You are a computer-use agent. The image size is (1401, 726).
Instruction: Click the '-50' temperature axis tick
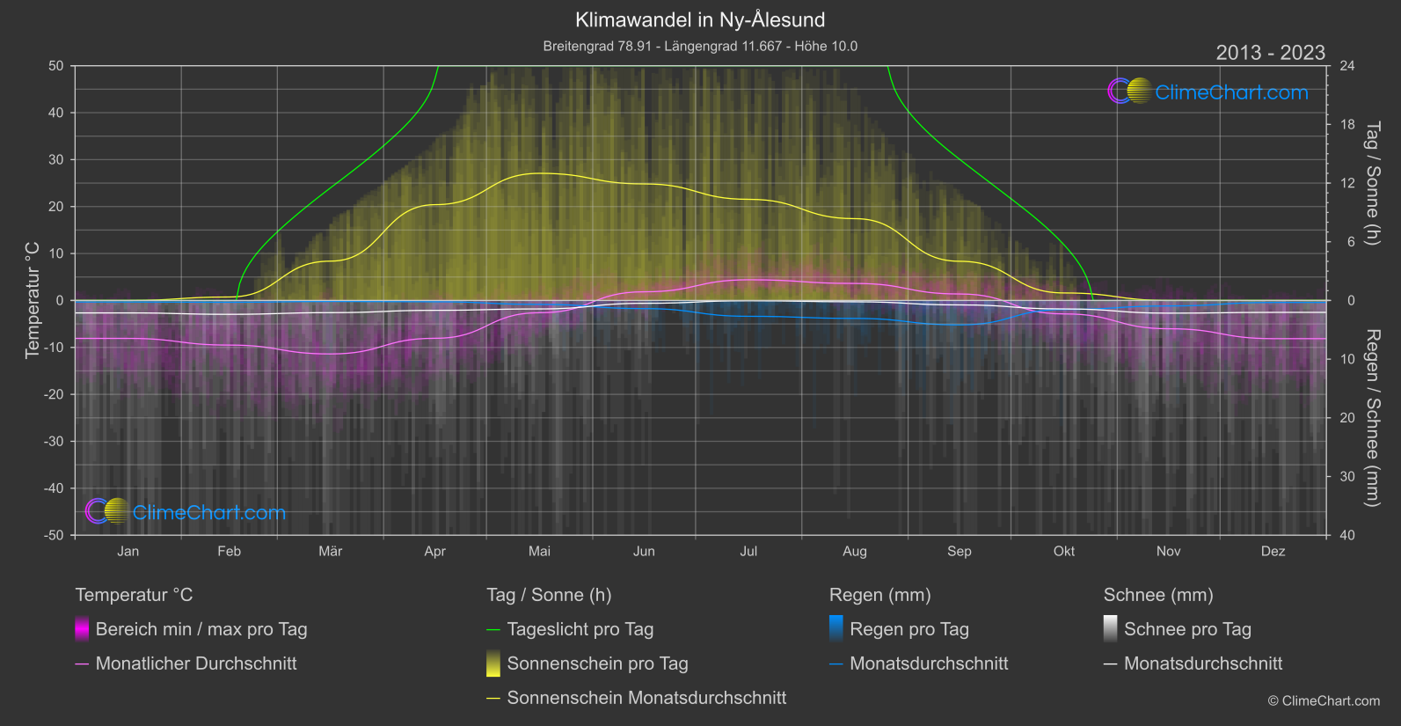tap(54, 535)
